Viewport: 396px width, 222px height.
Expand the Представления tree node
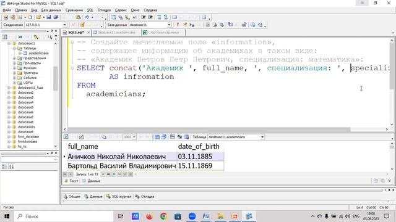14,58
